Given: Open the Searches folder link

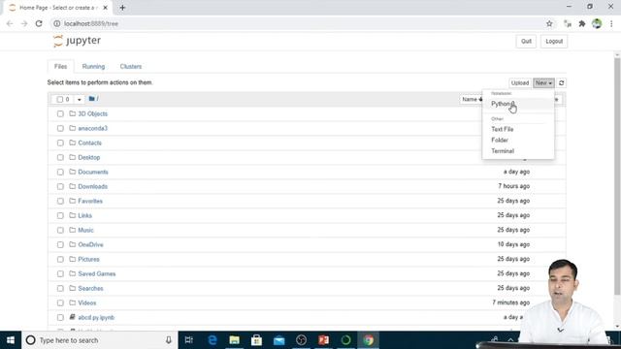Looking at the screenshot, I should 90,289.
